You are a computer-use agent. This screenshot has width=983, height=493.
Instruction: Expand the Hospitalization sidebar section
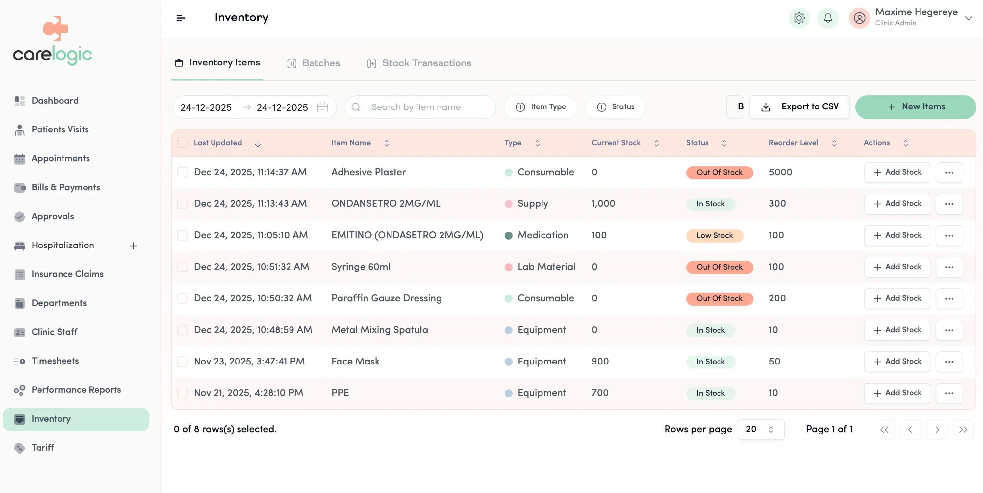point(133,245)
